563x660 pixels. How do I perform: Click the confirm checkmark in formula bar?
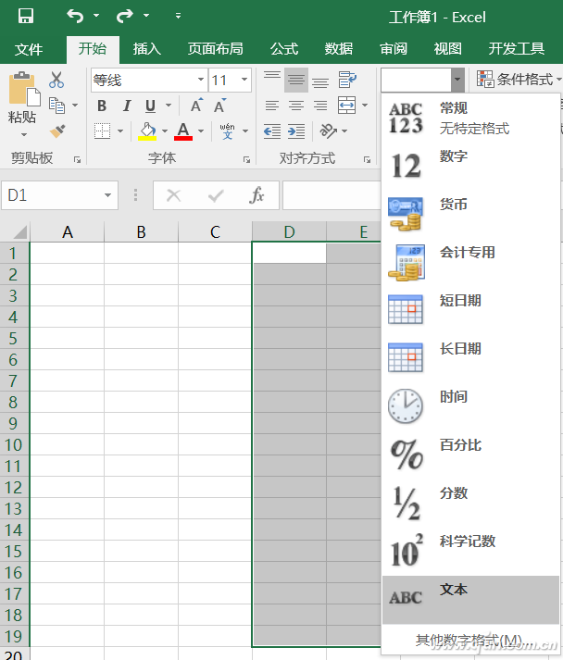click(216, 195)
